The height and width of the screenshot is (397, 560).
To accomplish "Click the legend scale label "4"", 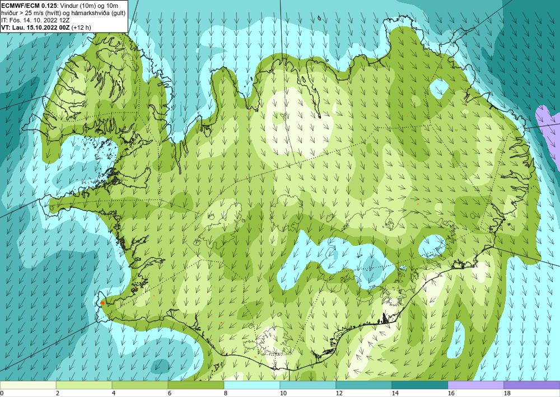I will click(x=114, y=394).
